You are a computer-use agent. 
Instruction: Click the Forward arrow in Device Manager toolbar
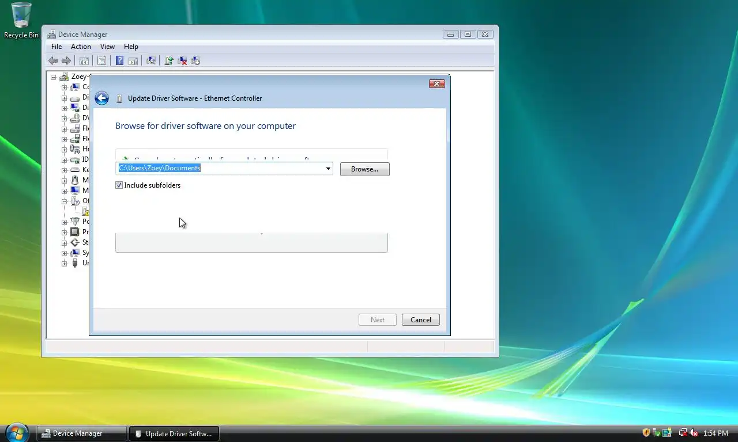tap(66, 60)
